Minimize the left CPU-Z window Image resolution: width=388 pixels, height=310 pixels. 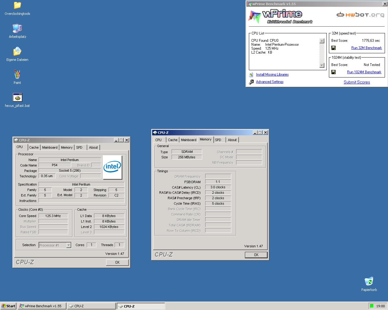point(116,140)
